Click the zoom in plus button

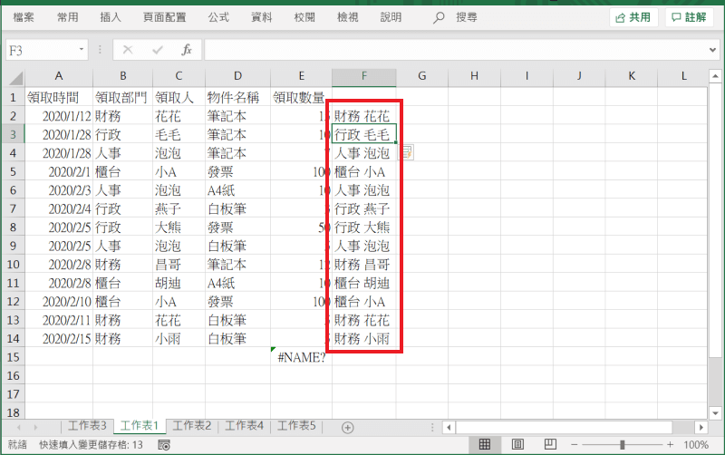[670, 445]
